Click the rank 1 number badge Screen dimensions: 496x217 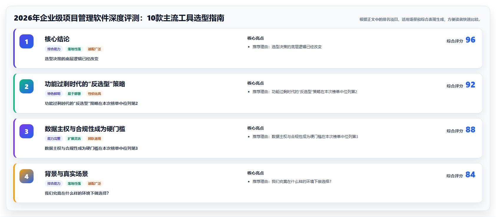point(27,41)
